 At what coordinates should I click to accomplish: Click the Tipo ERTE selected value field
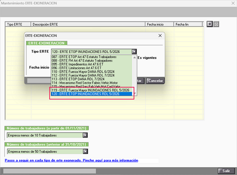click(x=92, y=52)
